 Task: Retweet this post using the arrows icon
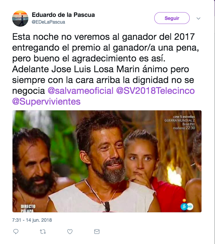point(43,232)
